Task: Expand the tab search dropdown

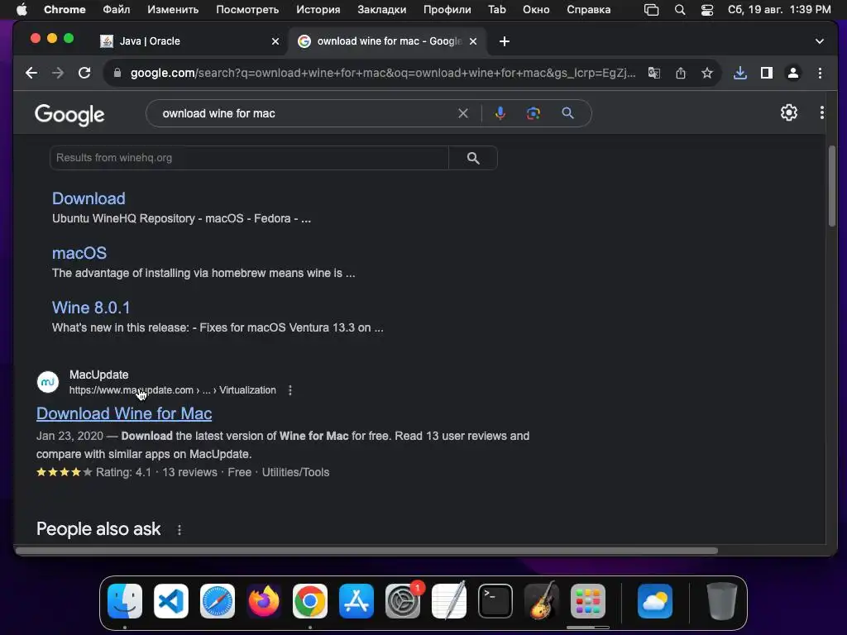Action: click(x=820, y=41)
